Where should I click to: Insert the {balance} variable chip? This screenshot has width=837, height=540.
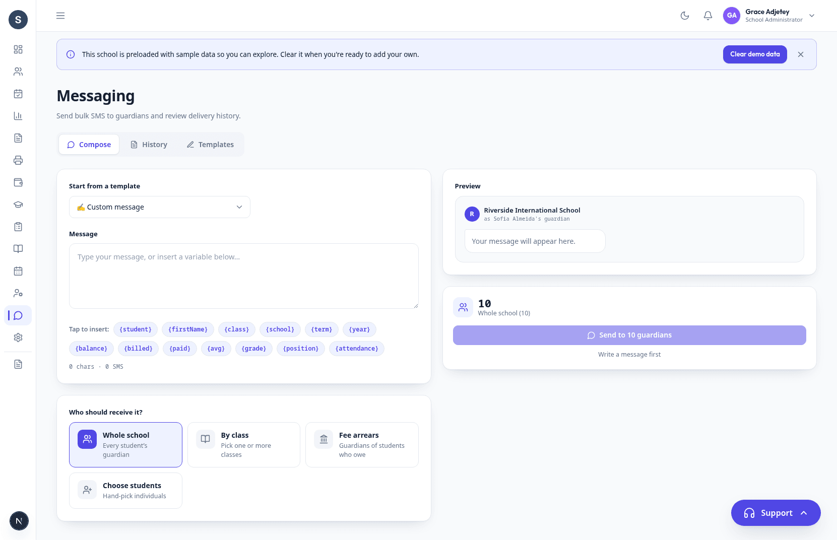click(x=91, y=349)
